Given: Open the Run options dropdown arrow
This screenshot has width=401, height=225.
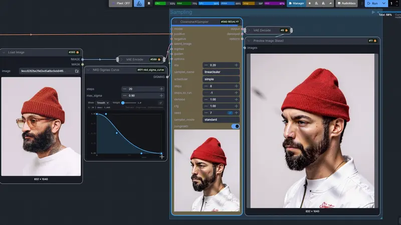Looking at the screenshot, I should pyautogui.click(x=384, y=3).
